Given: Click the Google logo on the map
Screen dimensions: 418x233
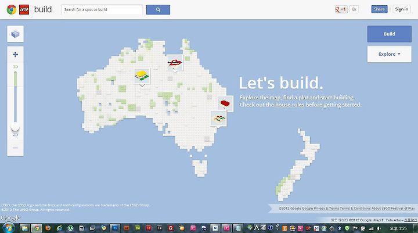Looking at the screenshot, I should click(10, 218).
